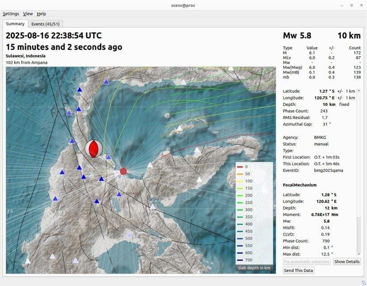Click '15 minutes and 2 seconds ago' text
Image resolution: width=367 pixels, height=286 pixels.
pyautogui.click(x=64, y=47)
